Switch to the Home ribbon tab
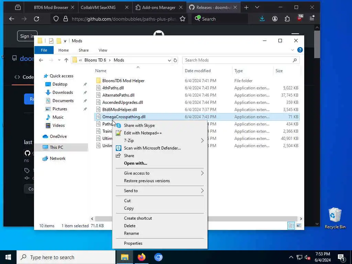352x264 pixels. tap(64, 50)
